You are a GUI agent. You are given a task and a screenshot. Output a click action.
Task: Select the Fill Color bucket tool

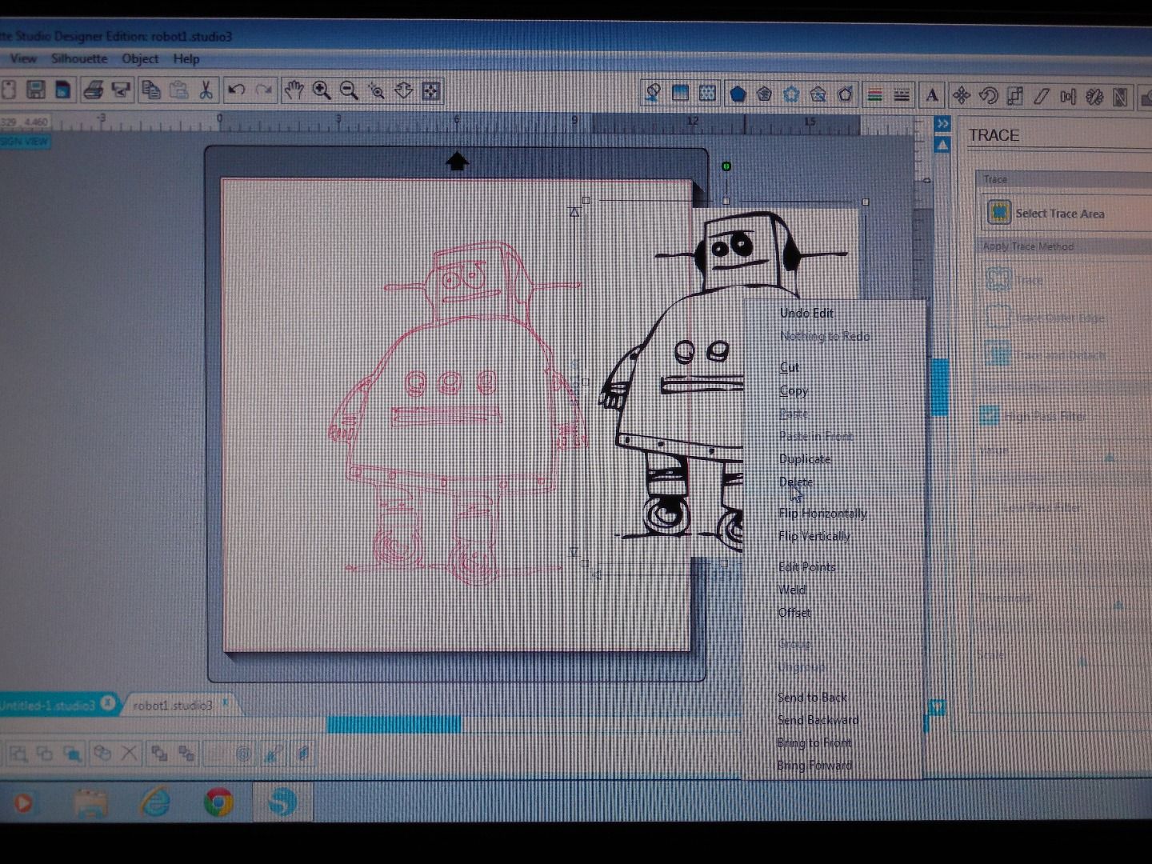click(652, 93)
